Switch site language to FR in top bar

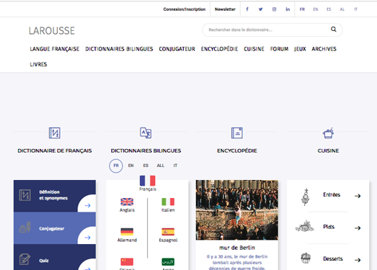click(302, 9)
